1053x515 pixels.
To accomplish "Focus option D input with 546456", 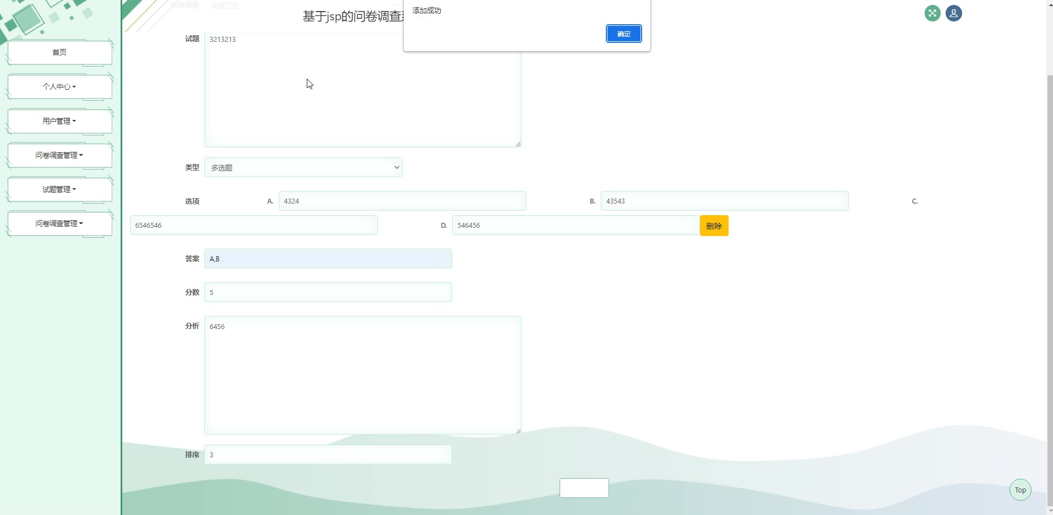I will (x=576, y=225).
